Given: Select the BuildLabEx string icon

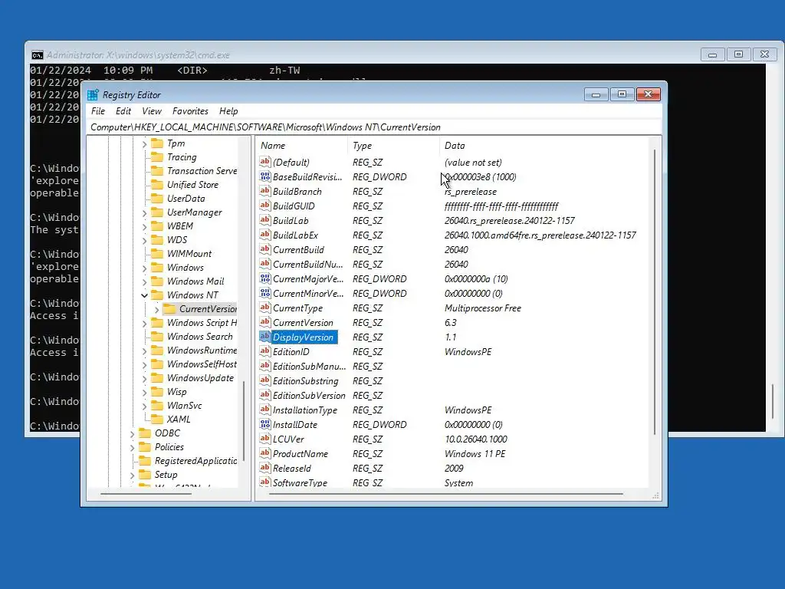Looking at the screenshot, I should point(264,235).
